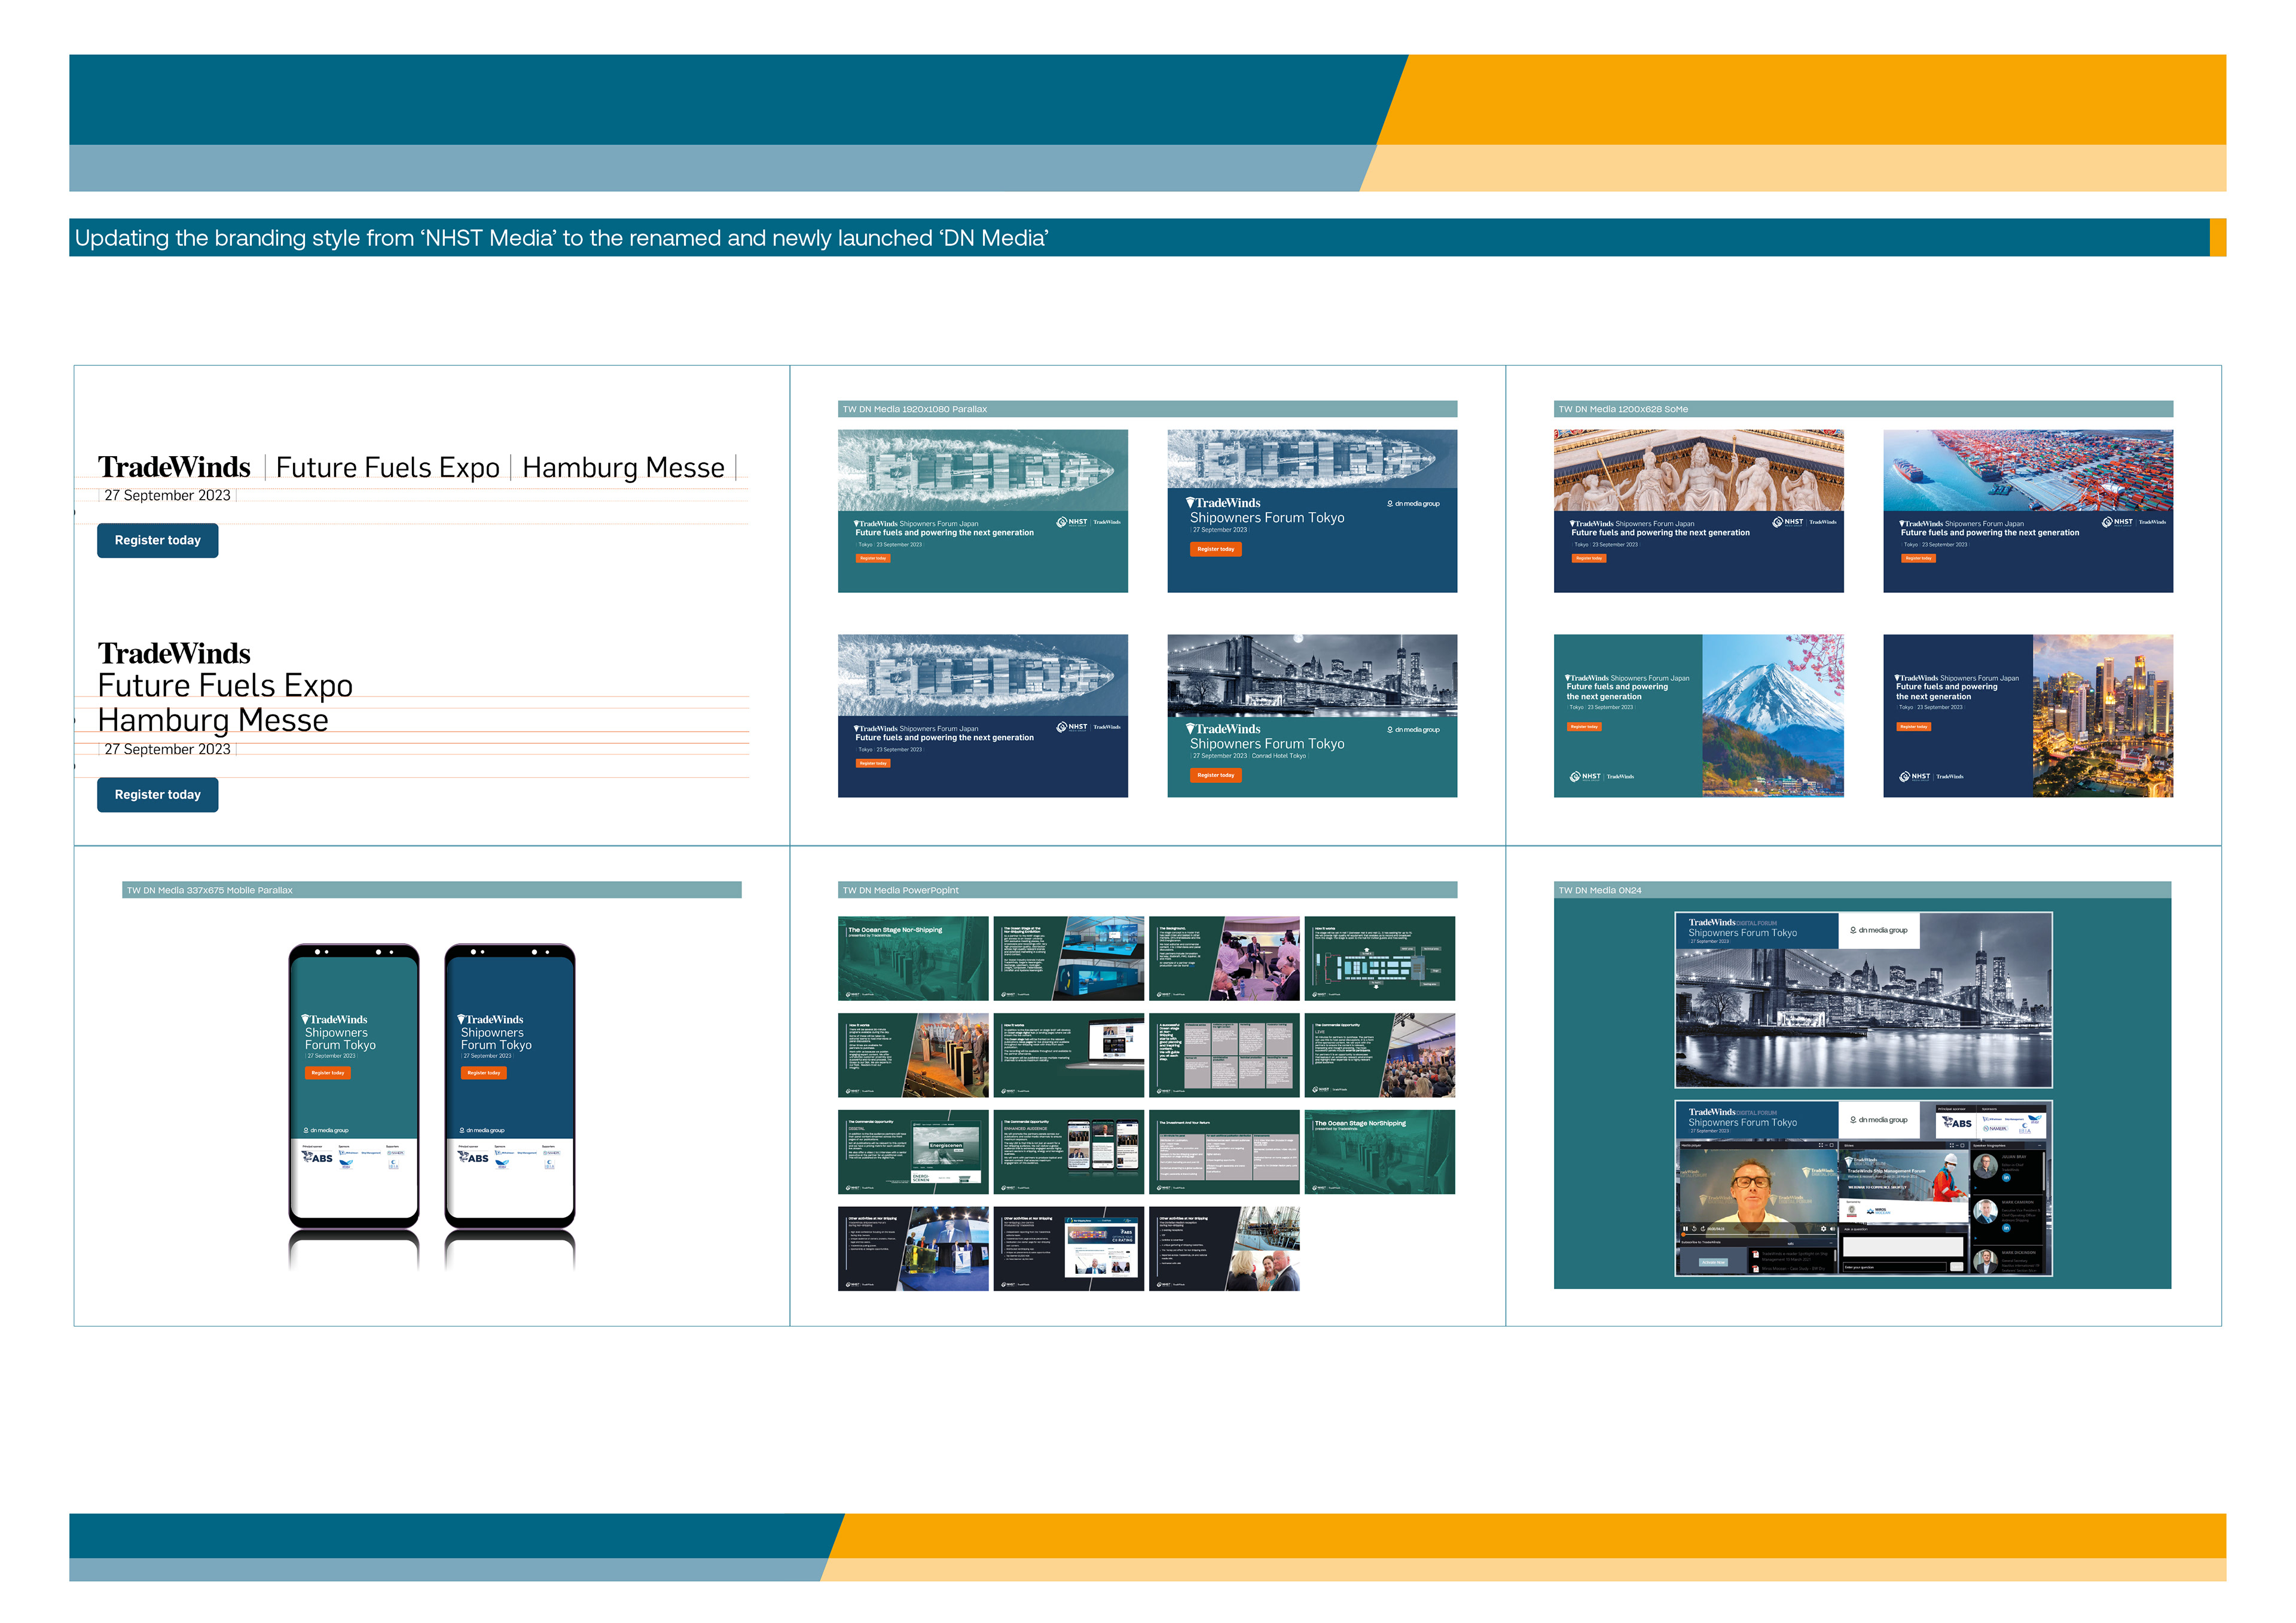Open Mark Cameron's LinkedIn icon
This screenshot has height=1623, width=2296.
point(2006,1228)
